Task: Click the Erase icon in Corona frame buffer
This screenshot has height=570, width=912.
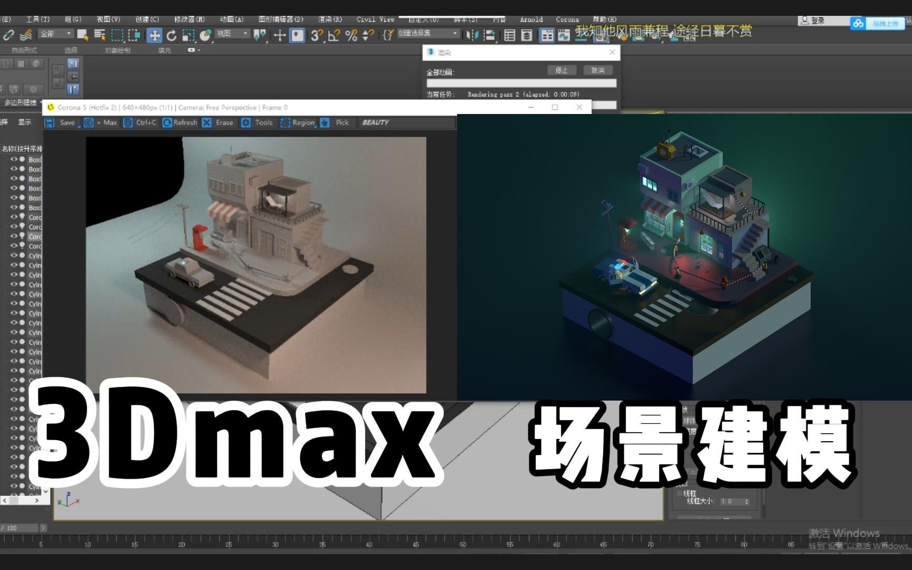Action: click(206, 122)
